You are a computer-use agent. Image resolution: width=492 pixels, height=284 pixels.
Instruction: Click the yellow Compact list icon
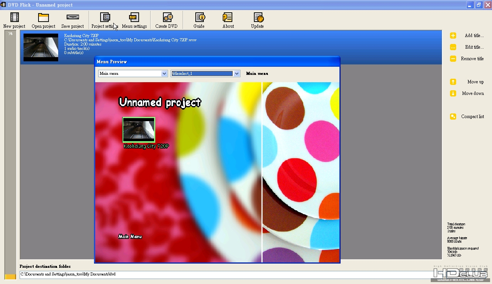click(x=453, y=117)
